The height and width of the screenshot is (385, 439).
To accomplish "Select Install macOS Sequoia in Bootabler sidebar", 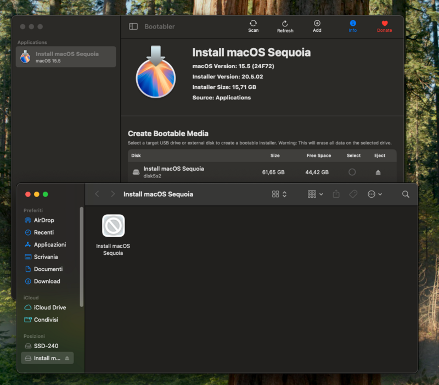I will 65,57.
